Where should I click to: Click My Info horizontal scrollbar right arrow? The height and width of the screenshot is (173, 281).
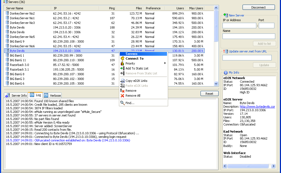pos(273,166)
